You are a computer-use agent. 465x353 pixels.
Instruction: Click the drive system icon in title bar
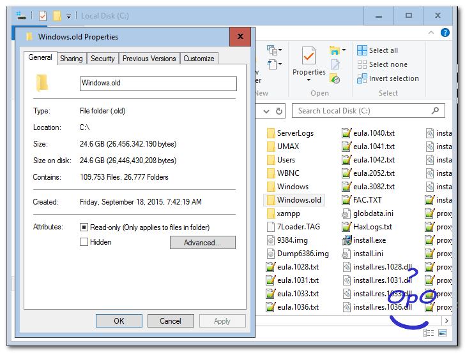pyautogui.click(x=21, y=16)
